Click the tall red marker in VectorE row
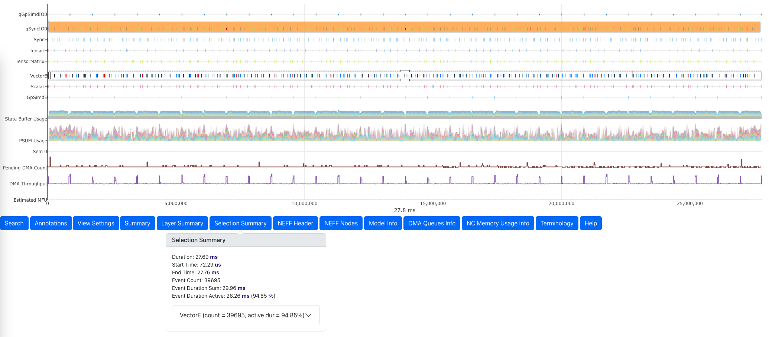Image resolution: width=769 pixels, height=337 pixels. click(x=633, y=73)
